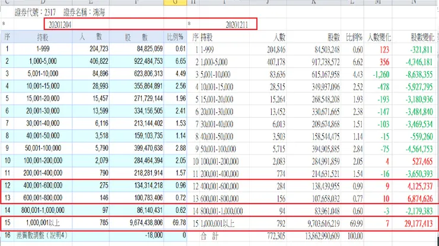This screenshot has height=246, width=439.
Task: Click the 69.99 percentage cell
Action: pos(356,224)
